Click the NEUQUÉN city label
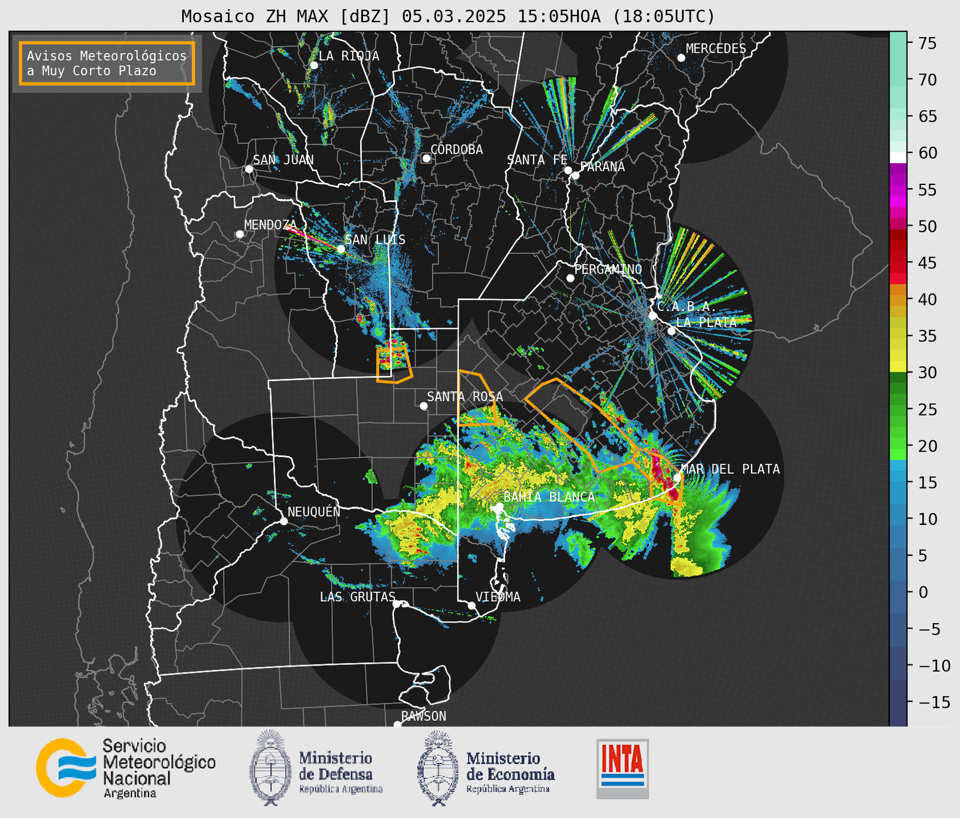The width and height of the screenshot is (960, 818). 314,511
